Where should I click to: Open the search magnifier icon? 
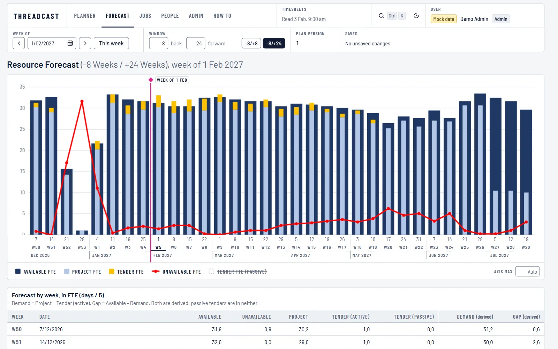pyautogui.click(x=381, y=16)
